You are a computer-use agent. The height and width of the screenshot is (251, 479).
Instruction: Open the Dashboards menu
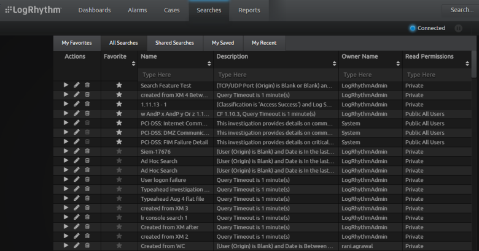point(95,10)
